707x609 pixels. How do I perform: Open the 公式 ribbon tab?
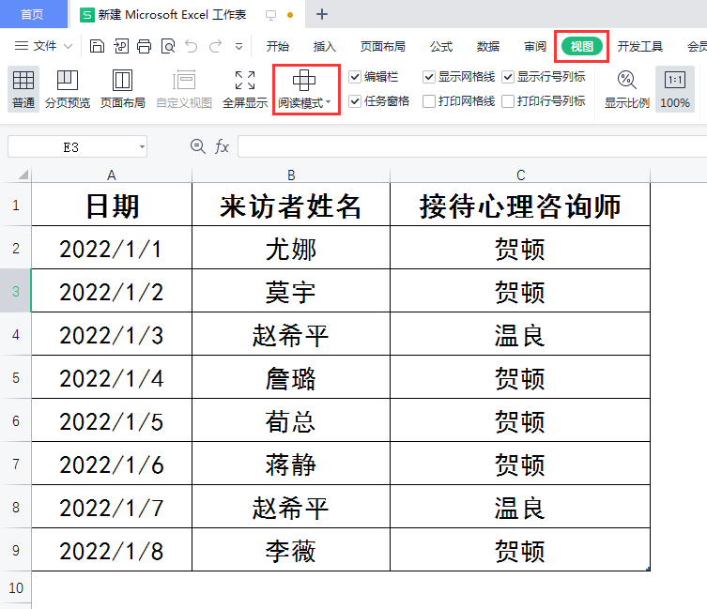tap(441, 46)
